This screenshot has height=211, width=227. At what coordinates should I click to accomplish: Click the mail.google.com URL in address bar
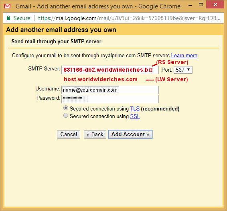tap(129, 18)
